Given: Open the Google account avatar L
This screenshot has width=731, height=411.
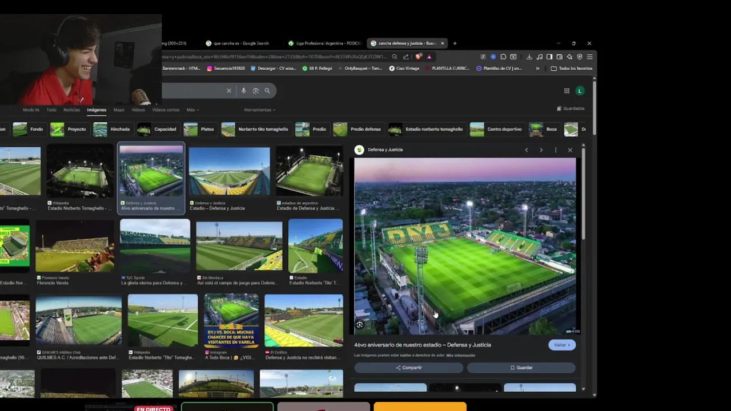Looking at the screenshot, I should point(580,91).
